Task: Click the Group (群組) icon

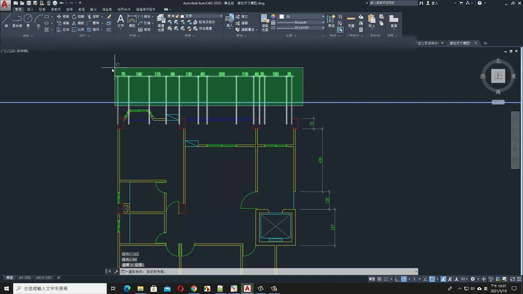Action: (x=332, y=21)
